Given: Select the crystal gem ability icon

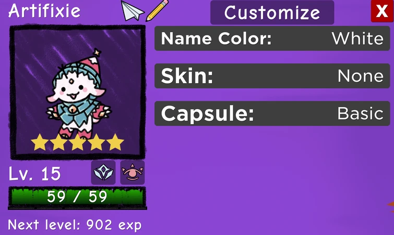Looking at the screenshot, I should (x=103, y=173).
